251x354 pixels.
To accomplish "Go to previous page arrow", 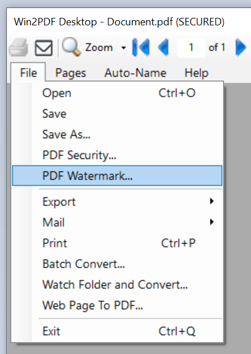I will (x=163, y=47).
